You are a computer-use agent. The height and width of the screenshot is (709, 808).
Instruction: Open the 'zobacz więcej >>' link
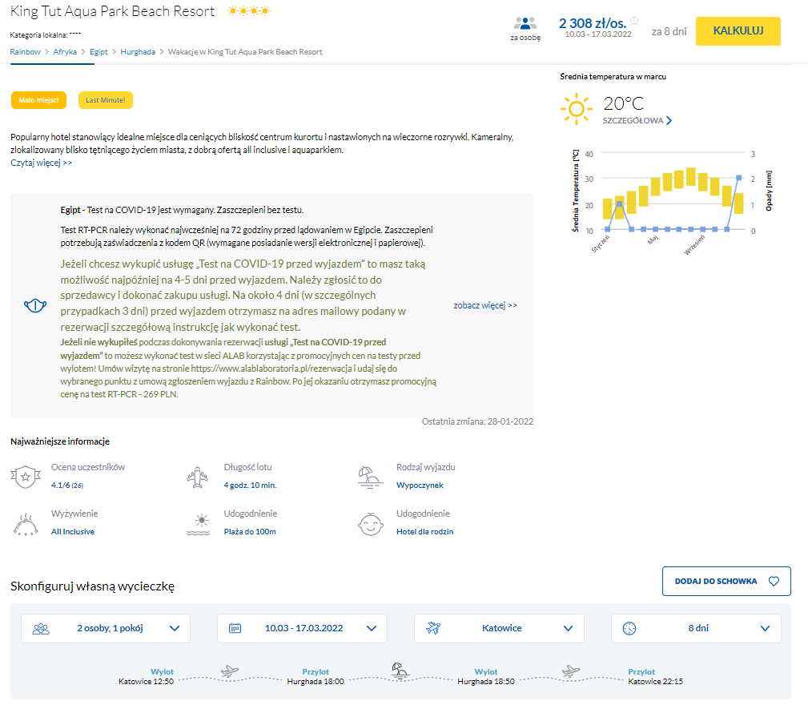485,305
